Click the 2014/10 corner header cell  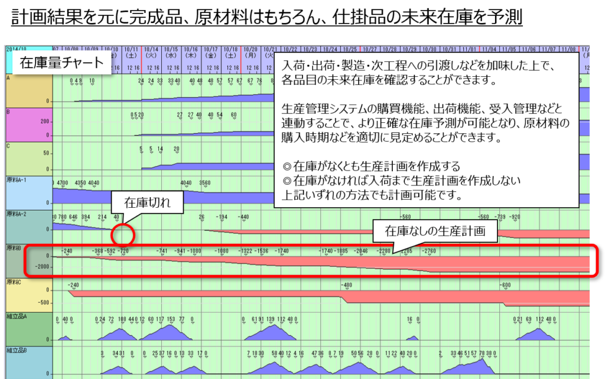[17, 50]
